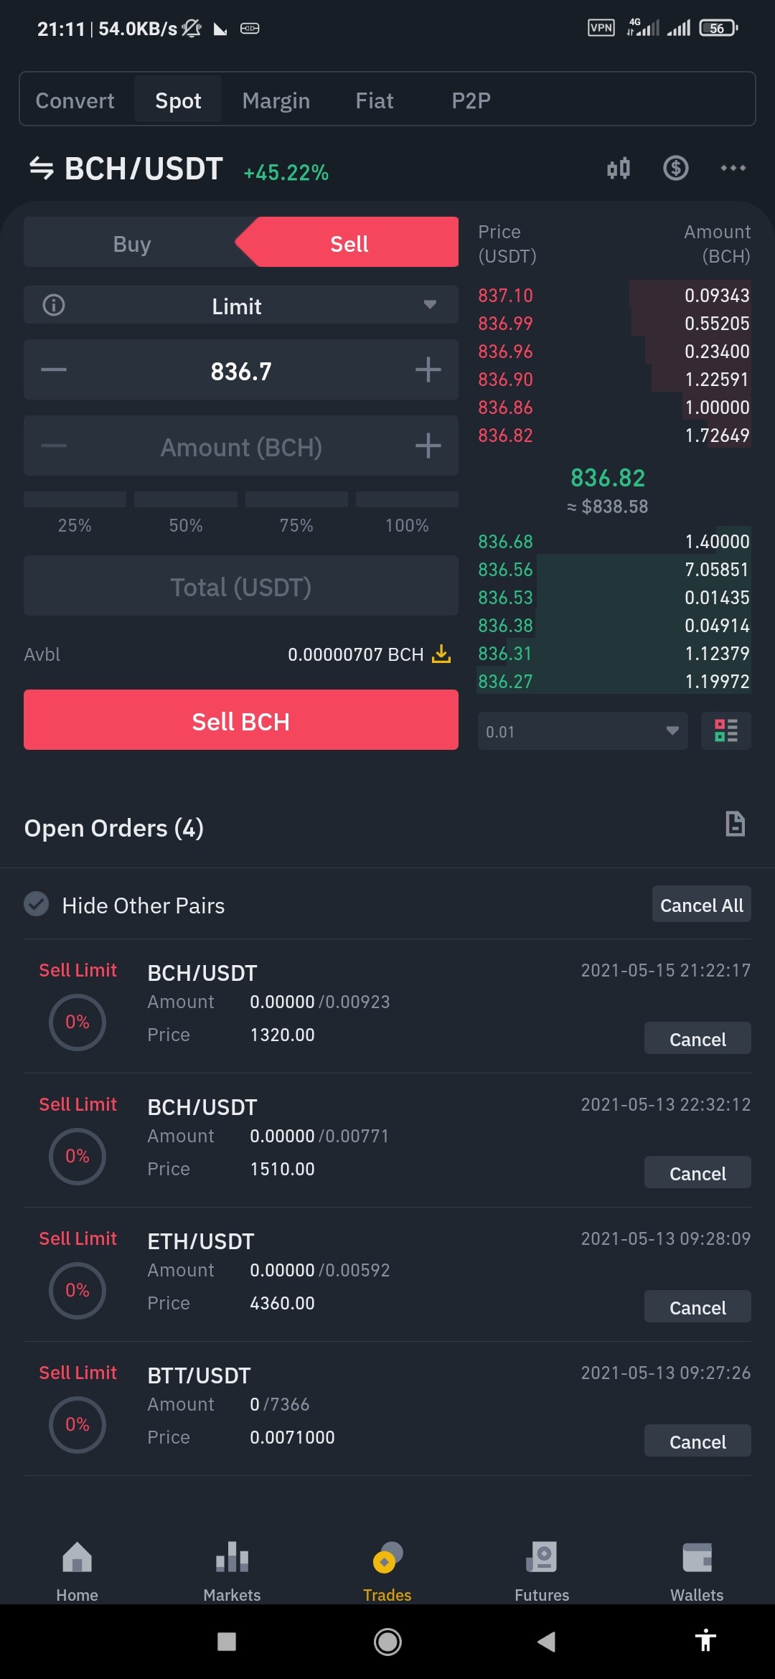Open the three-dots more options menu
The image size is (775, 1679).
point(733,168)
